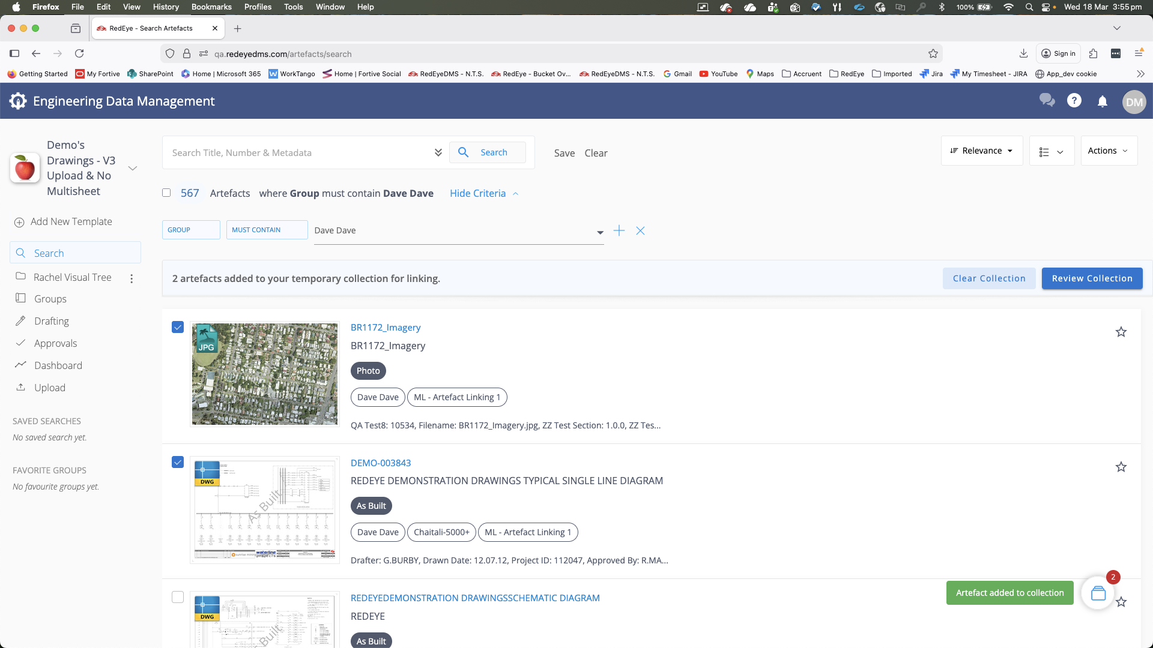Open the notifications bell

[x=1102, y=101]
